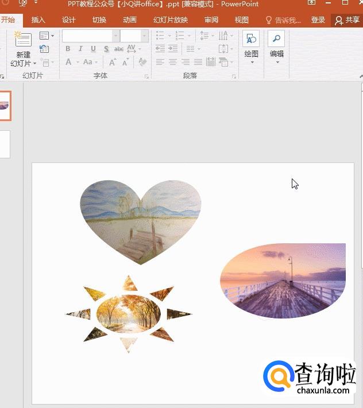Center the paragraph text
This screenshot has height=408, width=363.
point(173,62)
